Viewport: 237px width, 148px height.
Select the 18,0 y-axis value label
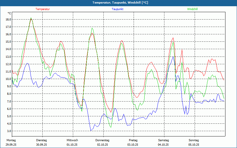[8, 20]
